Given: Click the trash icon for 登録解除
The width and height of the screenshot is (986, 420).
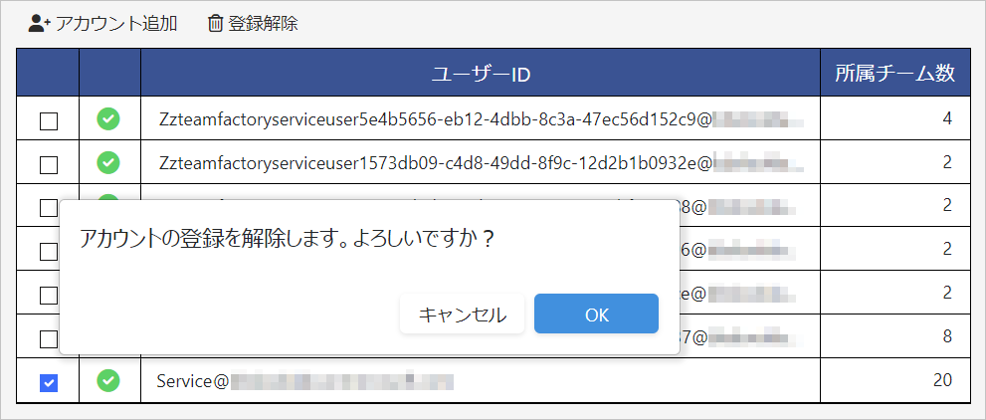Looking at the screenshot, I should pyautogui.click(x=215, y=23).
